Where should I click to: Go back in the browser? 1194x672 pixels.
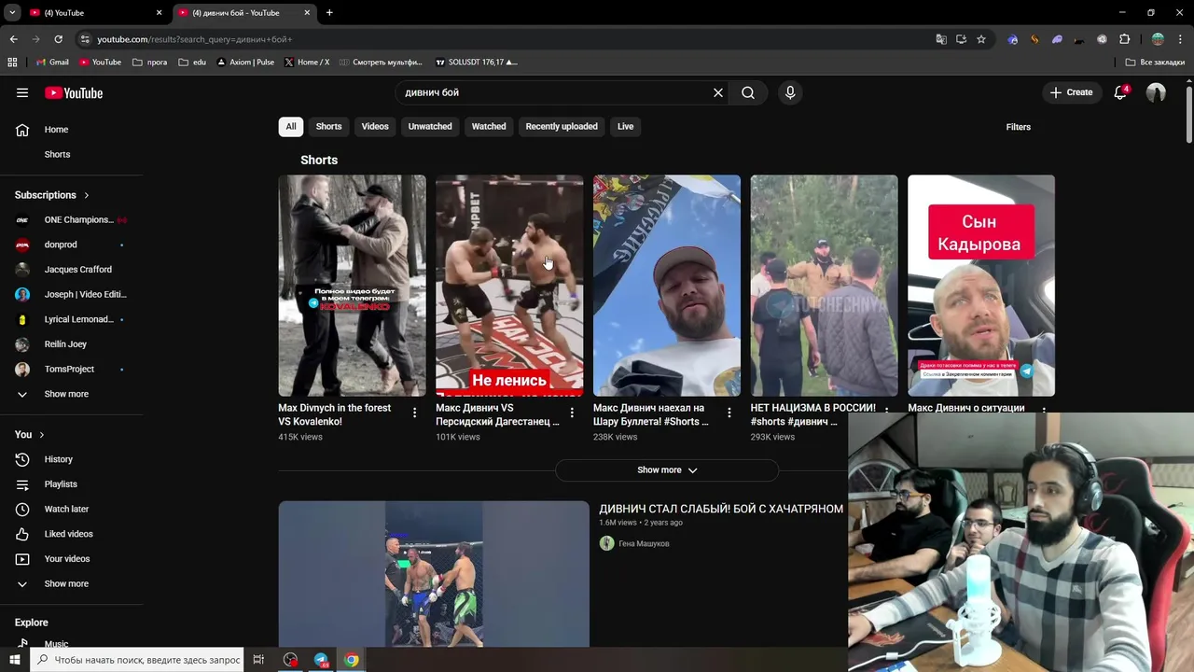13,39
